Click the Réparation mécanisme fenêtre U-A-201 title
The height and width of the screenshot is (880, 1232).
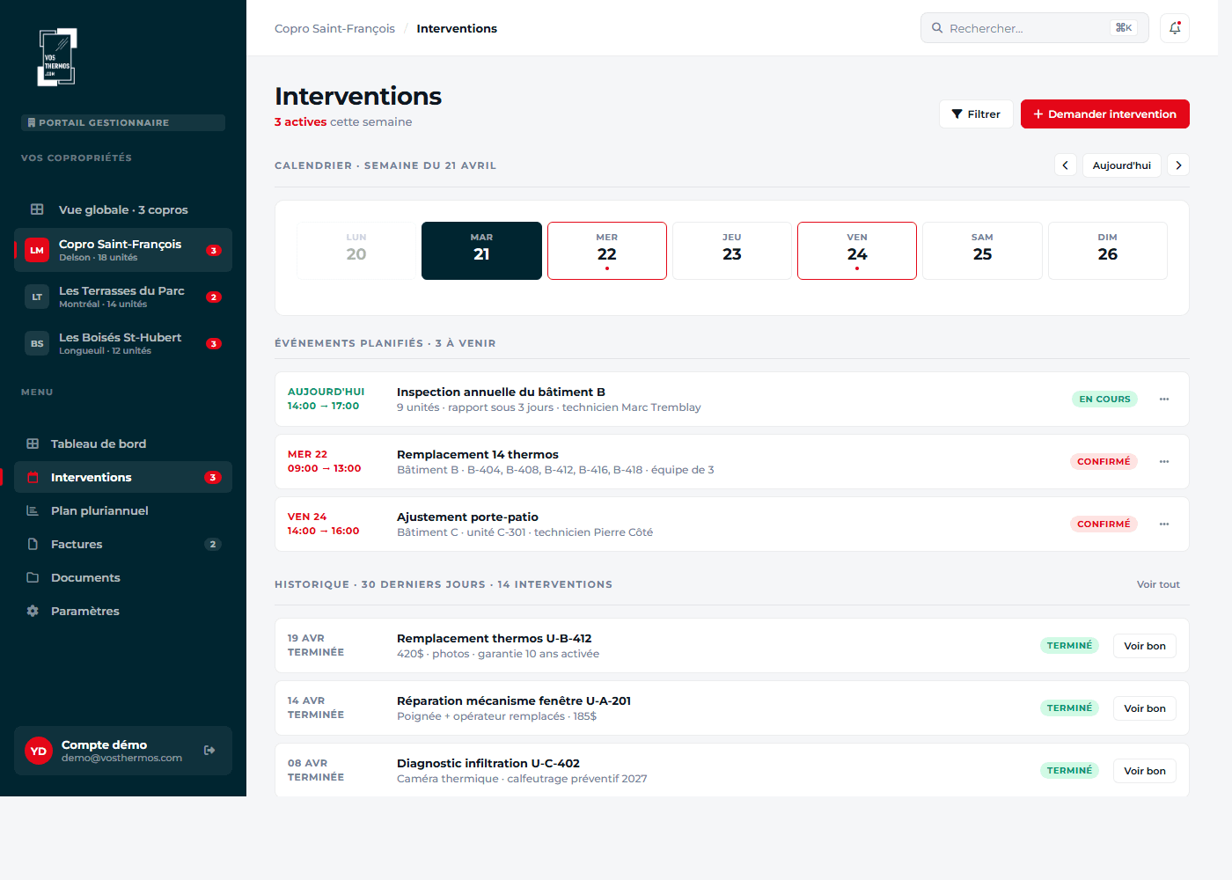[514, 701]
